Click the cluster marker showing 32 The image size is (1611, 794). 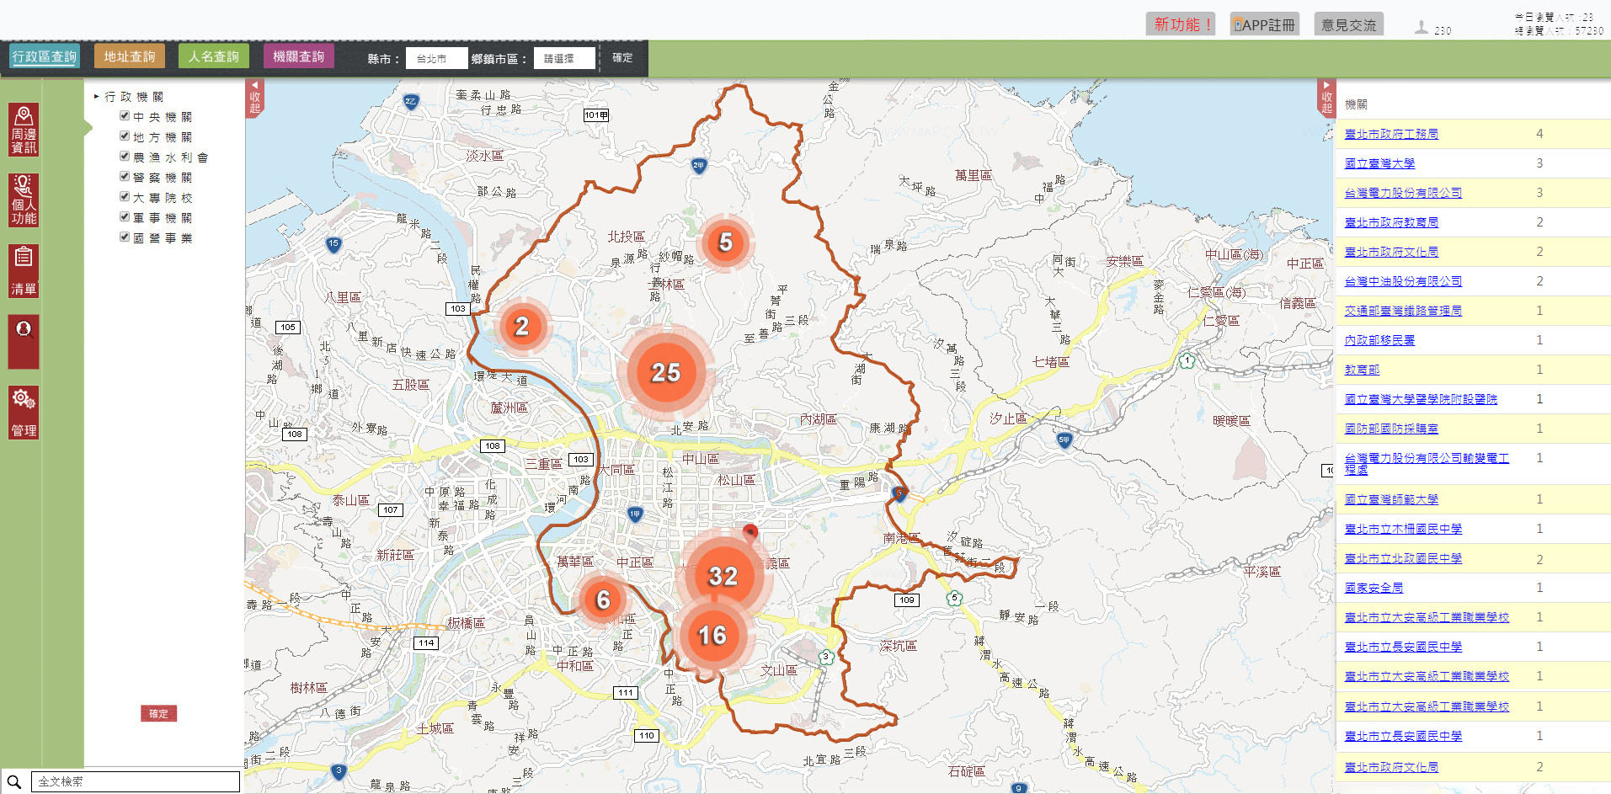click(x=723, y=576)
